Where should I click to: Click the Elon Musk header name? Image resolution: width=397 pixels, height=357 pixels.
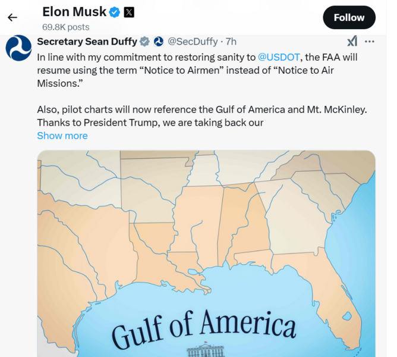point(74,12)
